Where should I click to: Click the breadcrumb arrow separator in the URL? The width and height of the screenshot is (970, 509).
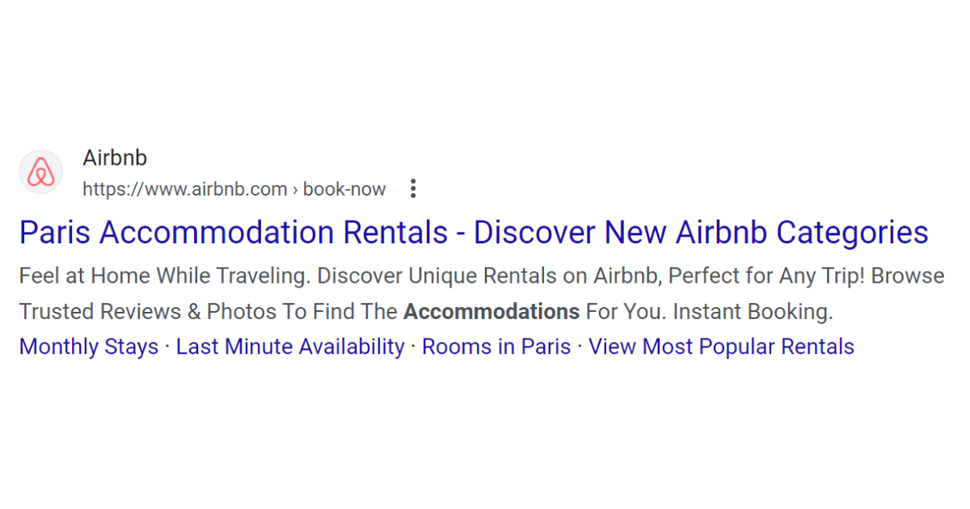tap(296, 190)
